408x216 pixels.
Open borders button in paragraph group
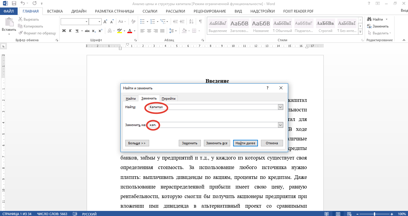pos(195,31)
